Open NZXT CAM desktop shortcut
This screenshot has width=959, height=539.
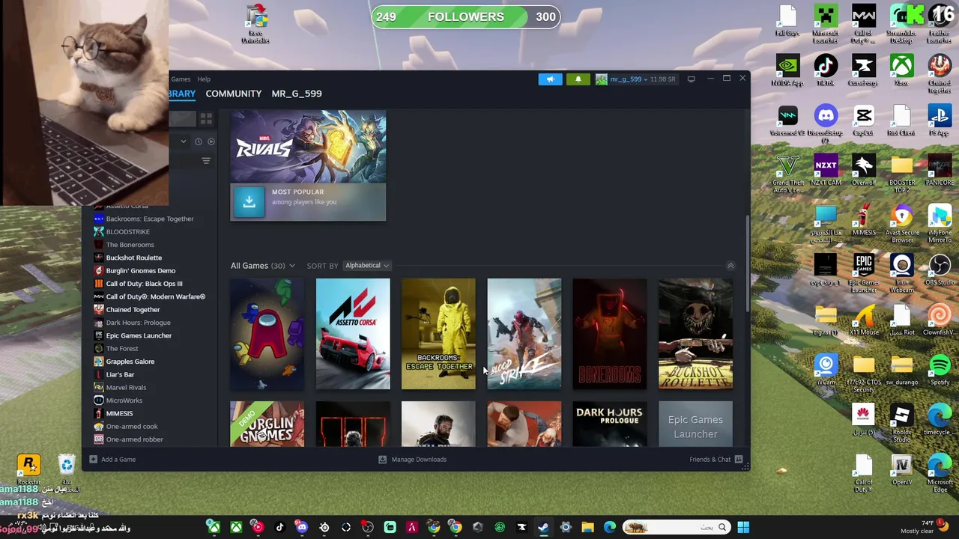pos(826,171)
